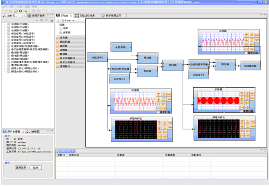Expand the 滤波器 palette folder
269x186 pixels.
pyautogui.click(x=64, y=46)
